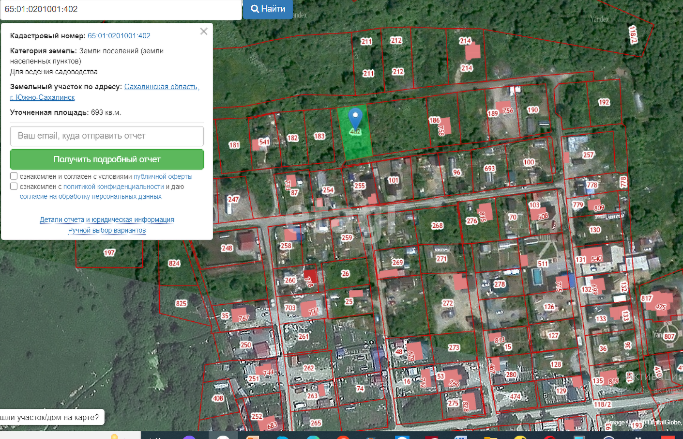Screen dimensions: 683x439
Task: Open Детали отчета и юридическая информация
Action: click(107, 219)
